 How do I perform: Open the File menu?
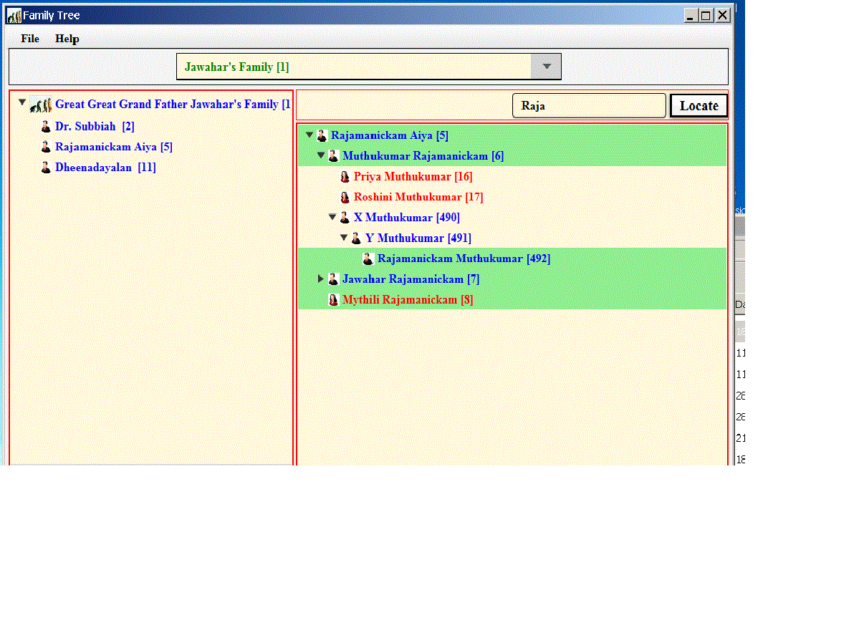pos(29,39)
